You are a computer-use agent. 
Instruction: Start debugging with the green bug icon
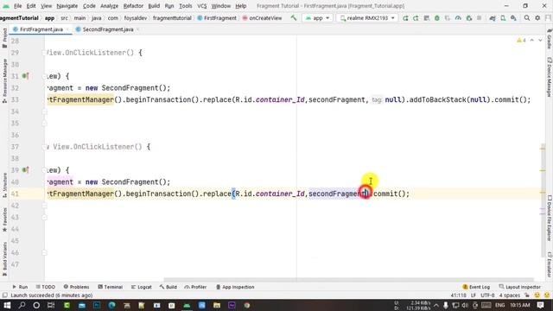(x=437, y=18)
